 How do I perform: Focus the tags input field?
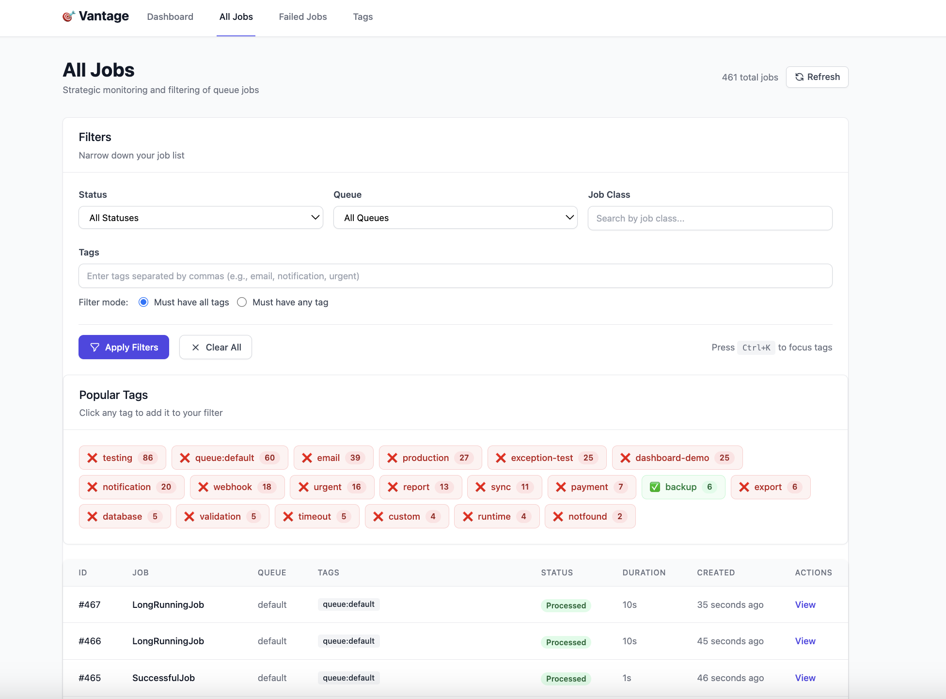[x=455, y=276]
